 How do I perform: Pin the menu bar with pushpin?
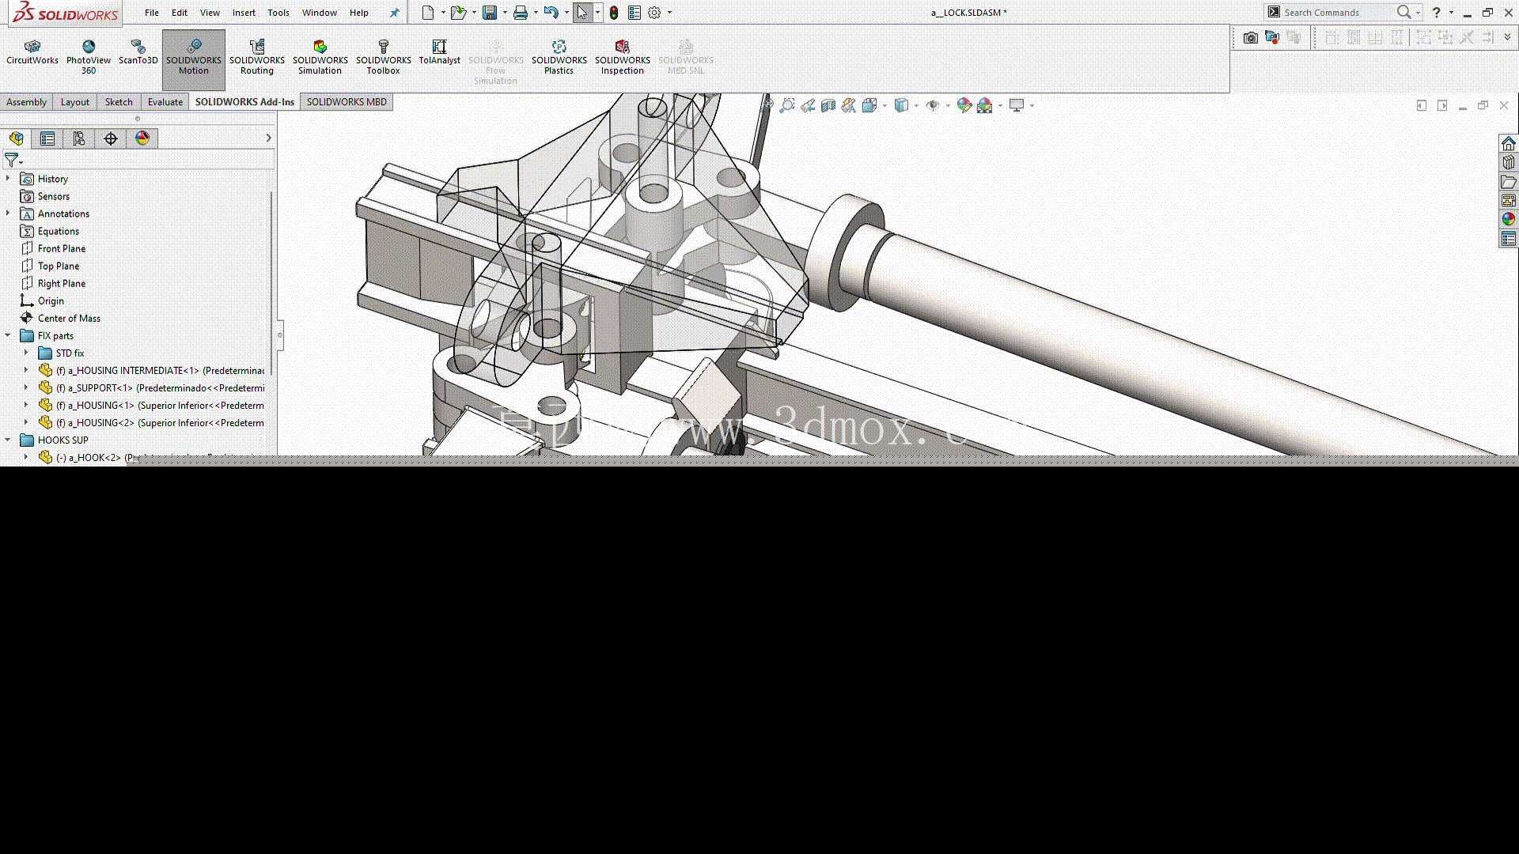395,13
